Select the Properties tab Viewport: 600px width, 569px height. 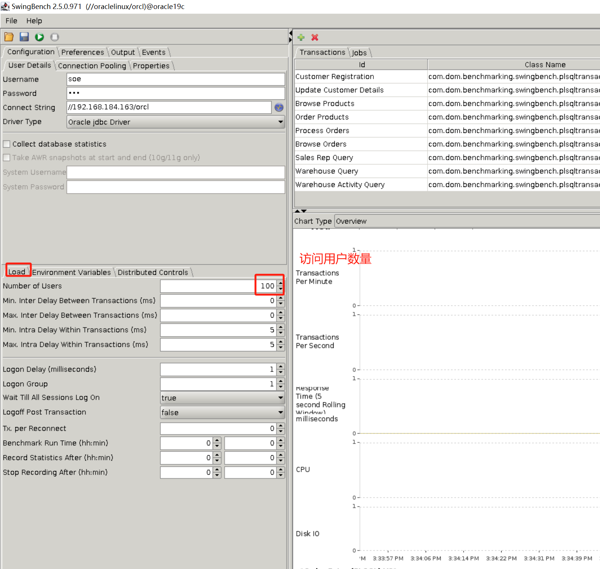[151, 66]
